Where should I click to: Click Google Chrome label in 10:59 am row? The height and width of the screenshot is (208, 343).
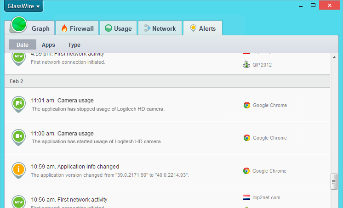tap(269, 171)
